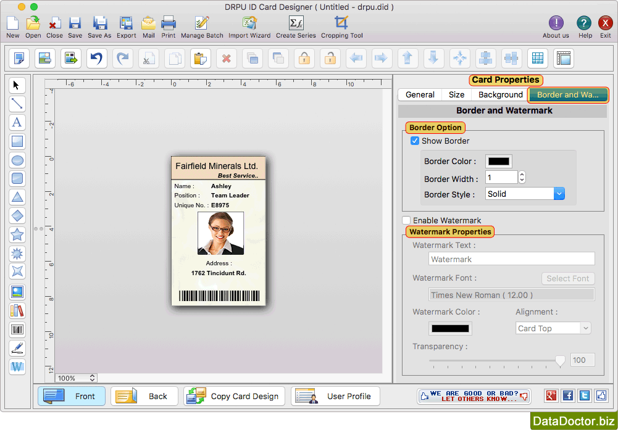
Task: Click the Transparency value box showing 100
Action: click(x=583, y=360)
